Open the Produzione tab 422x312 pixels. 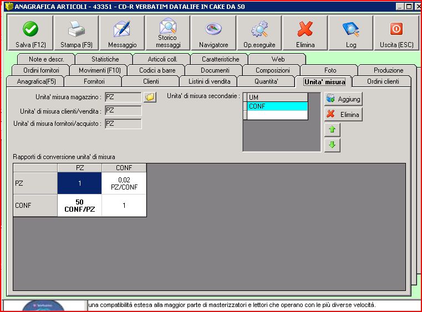click(x=388, y=70)
